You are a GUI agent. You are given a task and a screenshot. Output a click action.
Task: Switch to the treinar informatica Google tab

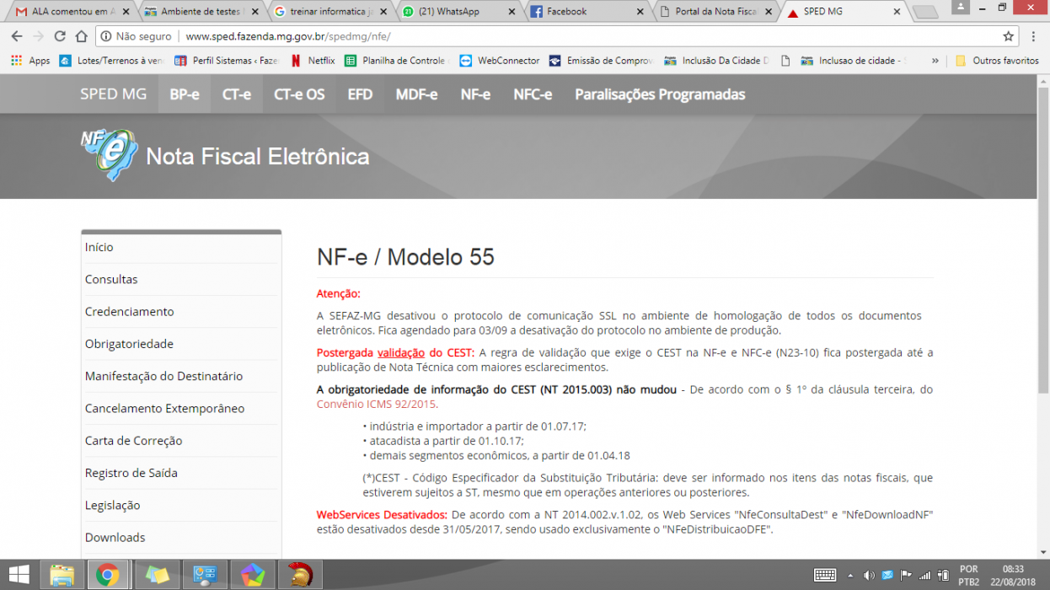330,12
